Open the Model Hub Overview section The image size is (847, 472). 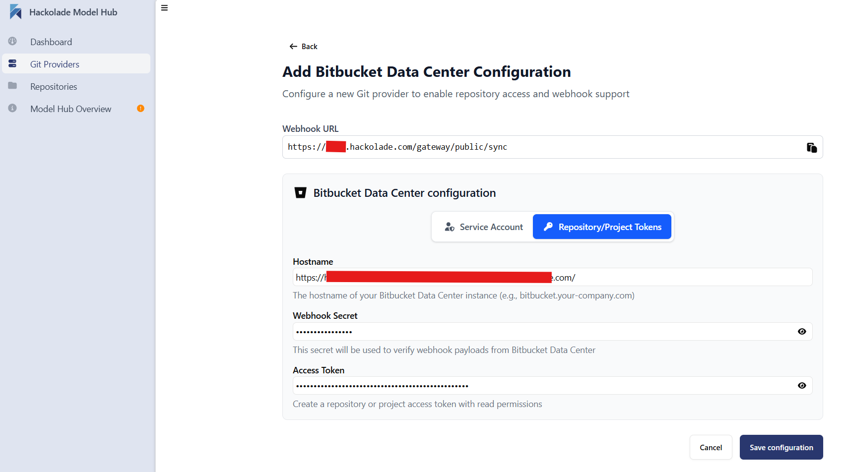70,109
